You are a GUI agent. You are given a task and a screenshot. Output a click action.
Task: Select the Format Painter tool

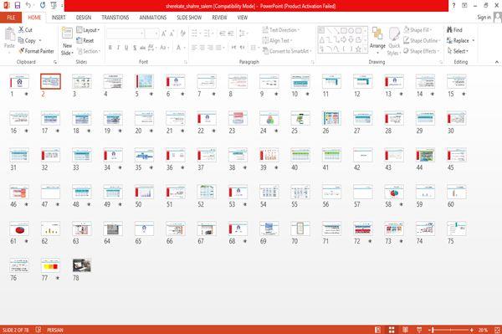click(36, 51)
